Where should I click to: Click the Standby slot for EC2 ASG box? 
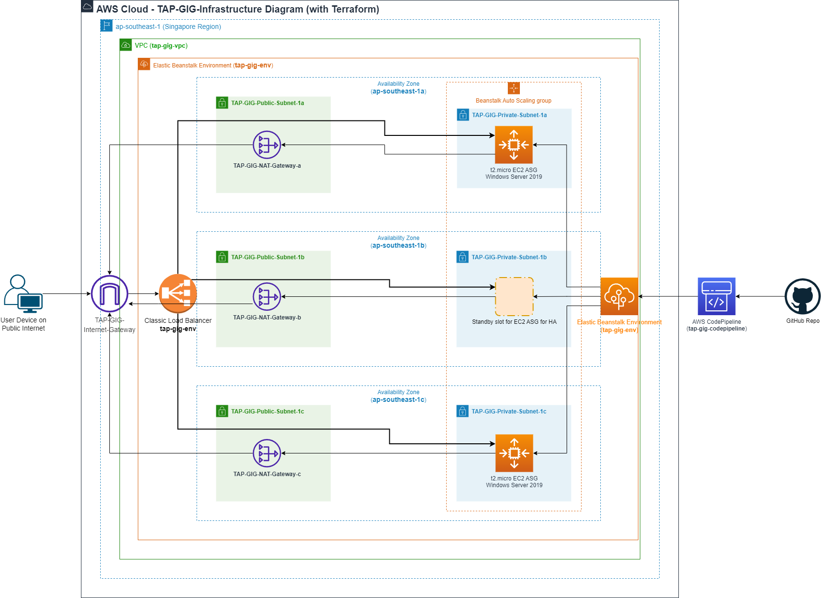click(514, 297)
